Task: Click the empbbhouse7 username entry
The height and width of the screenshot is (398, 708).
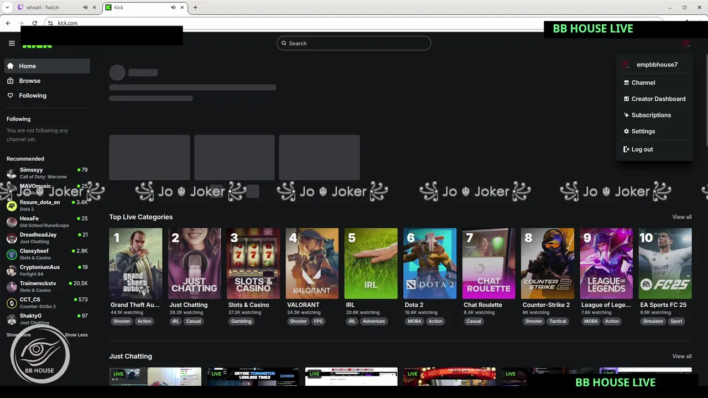Action: point(654,65)
